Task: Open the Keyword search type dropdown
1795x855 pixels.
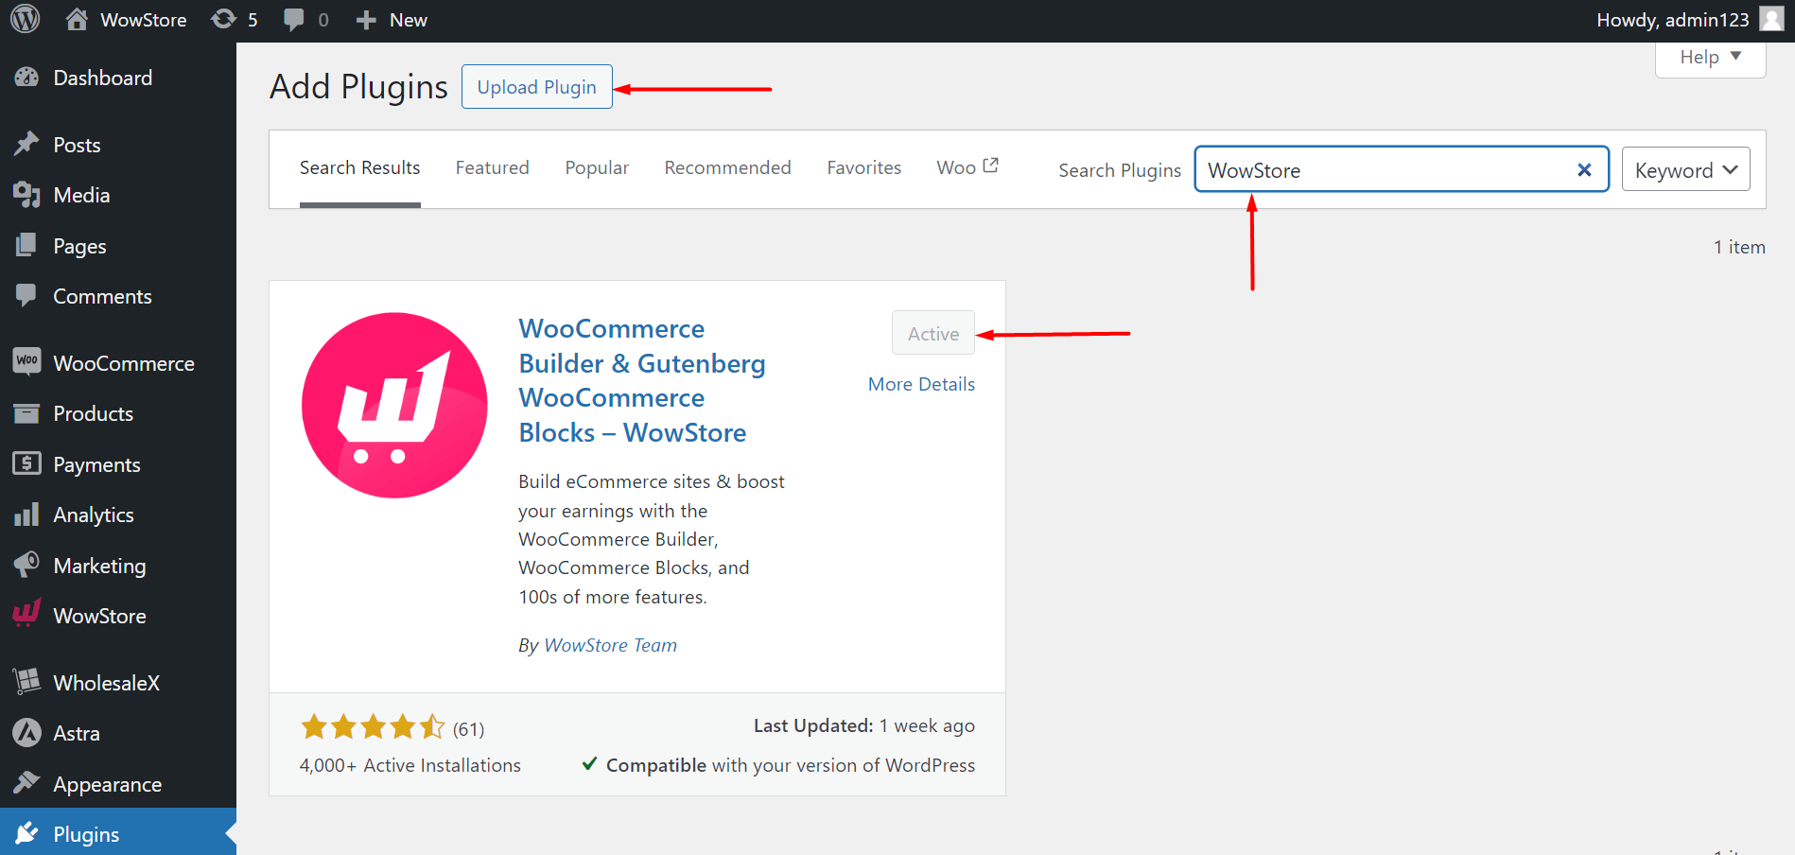Action: (1685, 169)
